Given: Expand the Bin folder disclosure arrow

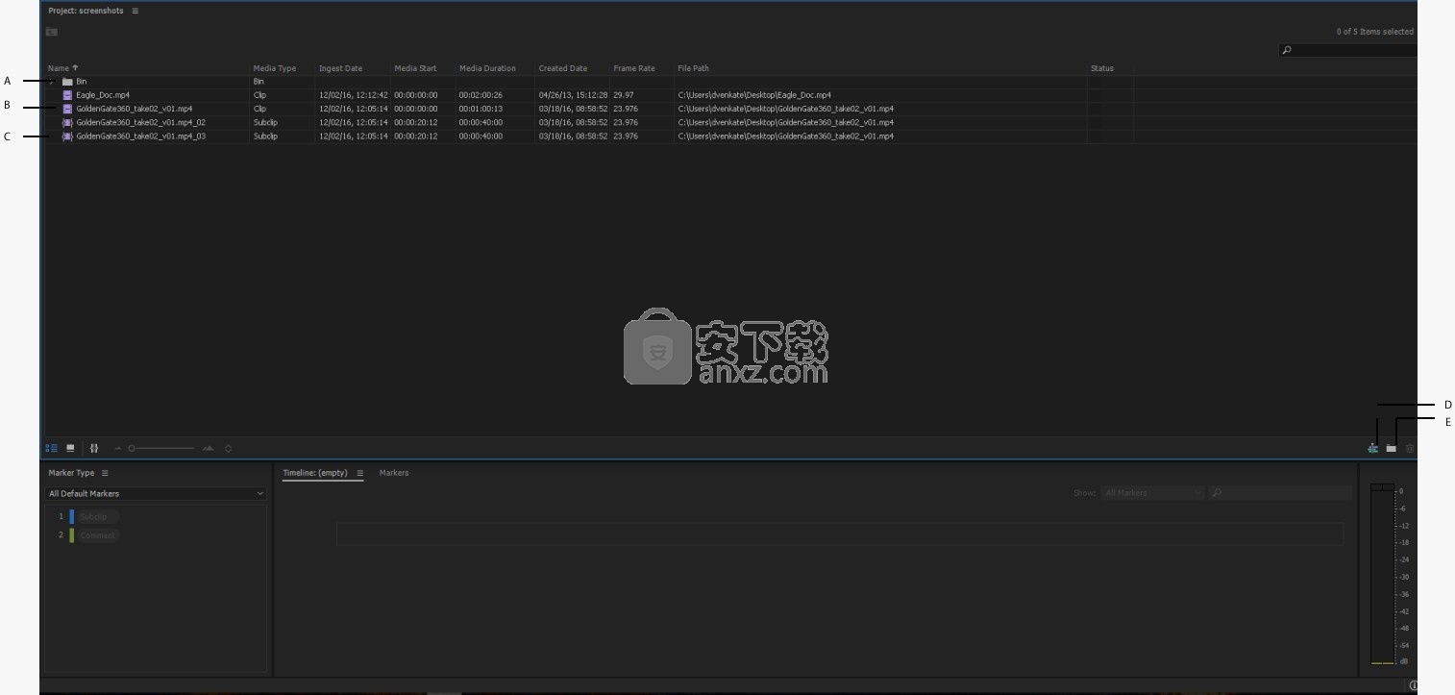Looking at the screenshot, I should coord(52,82).
